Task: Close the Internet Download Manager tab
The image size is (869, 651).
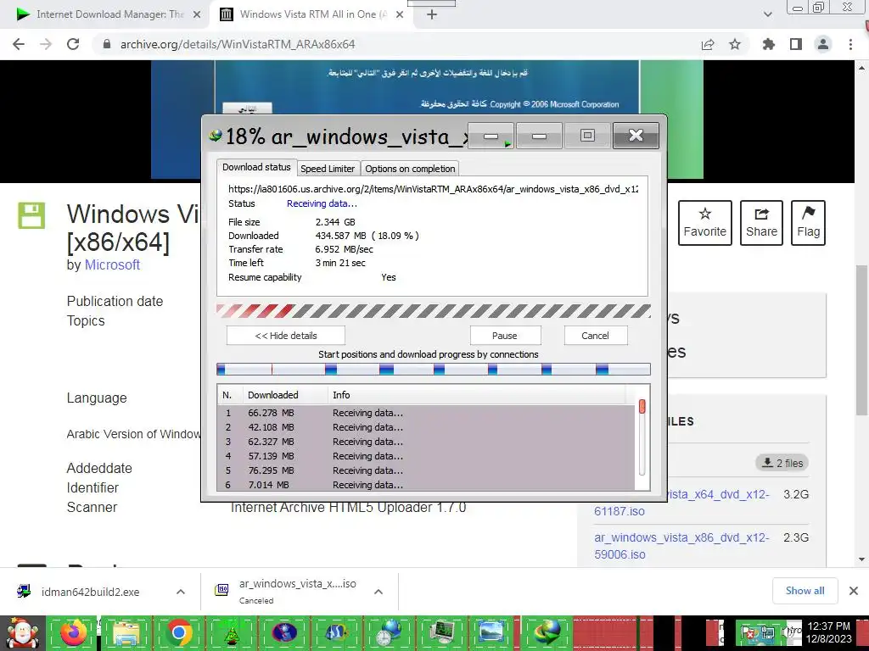Action: pyautogui.click(x=197, y=15)
